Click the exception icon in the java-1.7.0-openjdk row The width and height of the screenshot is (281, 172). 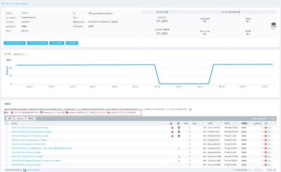coord(266,132)
